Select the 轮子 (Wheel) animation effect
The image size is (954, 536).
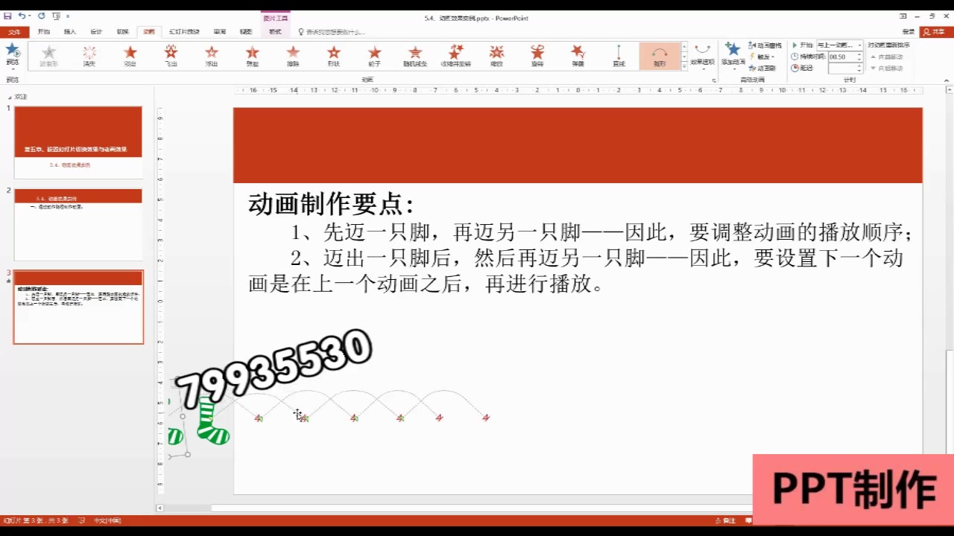[x=375, y=56]
